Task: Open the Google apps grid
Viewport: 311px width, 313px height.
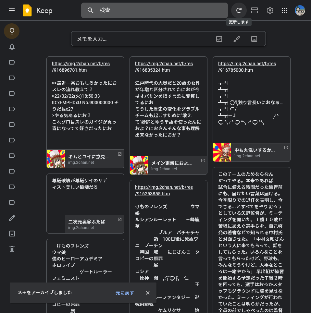Action: pyautogui.click(x=284, y=10)
